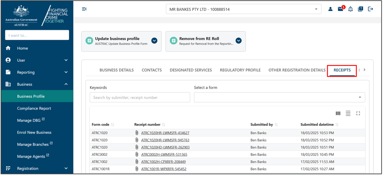Open the MR BANKES PTY LTD business selector
This screenshot has width=384, height=175.
pyautogui.click(x=244, y=9)
